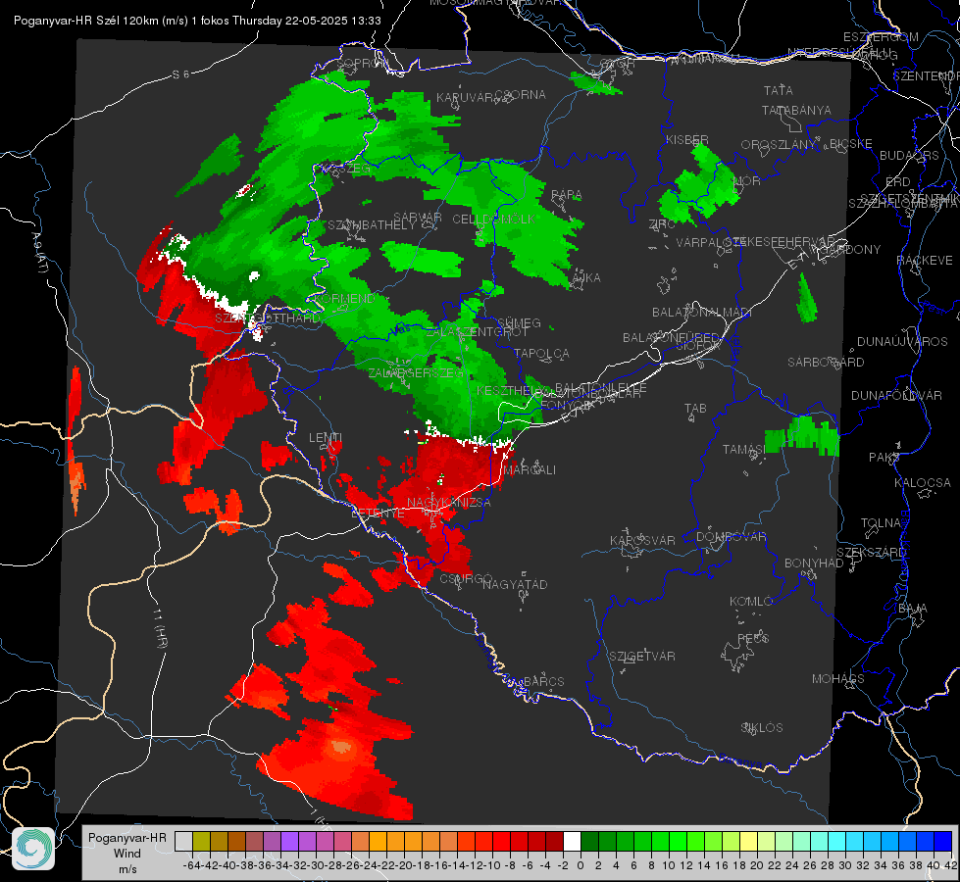Click the swirl weather logo icon

33,849
